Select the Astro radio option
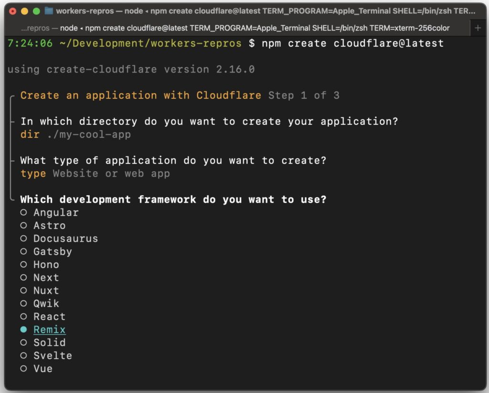Image resolution: width=489 pixels, height=393 pixels. [x=24, y=226]
